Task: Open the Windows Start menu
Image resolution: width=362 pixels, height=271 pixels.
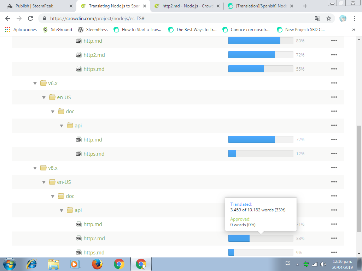Action: click(x=10, y=264)
